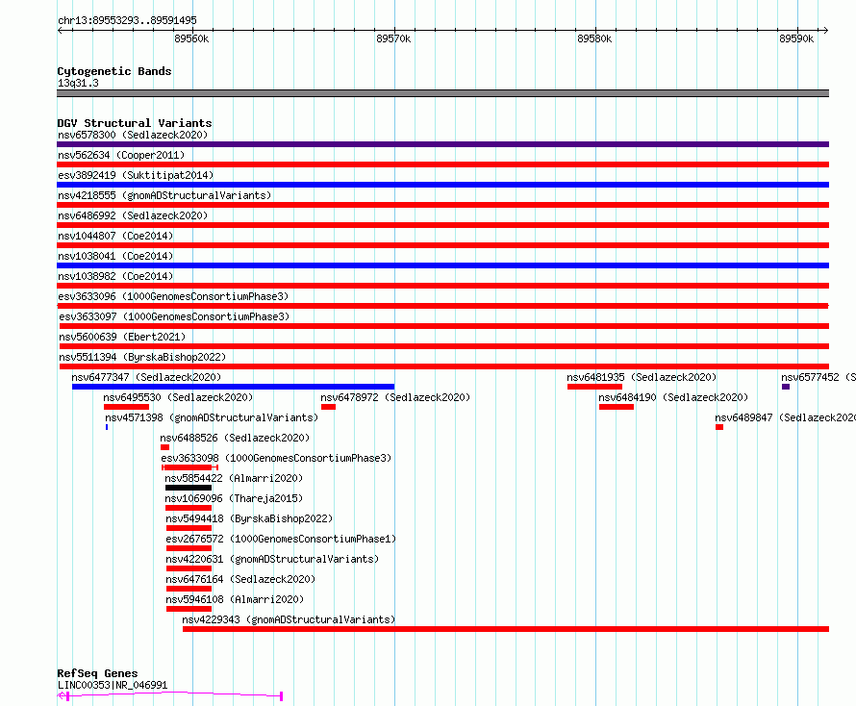The height and width of the screenshot is (706, 856).
Task: Open variant nsv1038982 (Coe2014)
Action: (x=115, y=276)
